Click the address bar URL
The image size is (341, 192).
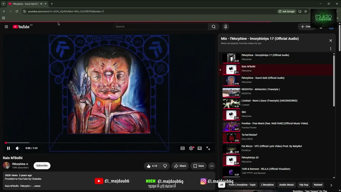pyautogui.click(x=66, y=11)
